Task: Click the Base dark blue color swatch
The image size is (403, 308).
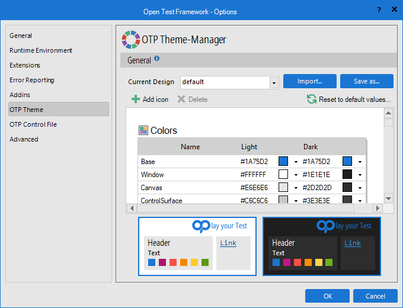Action: tap(347, 161)
